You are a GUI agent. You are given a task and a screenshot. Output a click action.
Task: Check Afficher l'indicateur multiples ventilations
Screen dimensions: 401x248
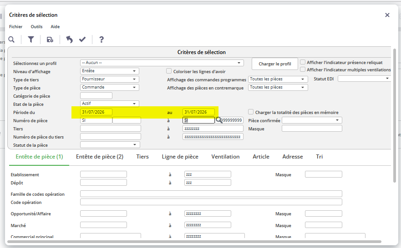point(303,69)
